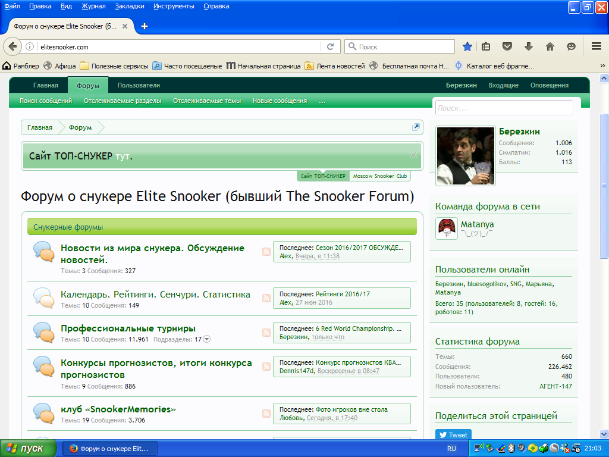Click RSS icon for клуб SnookerMemories forum
Screen dimensions: 609x457
266,413
